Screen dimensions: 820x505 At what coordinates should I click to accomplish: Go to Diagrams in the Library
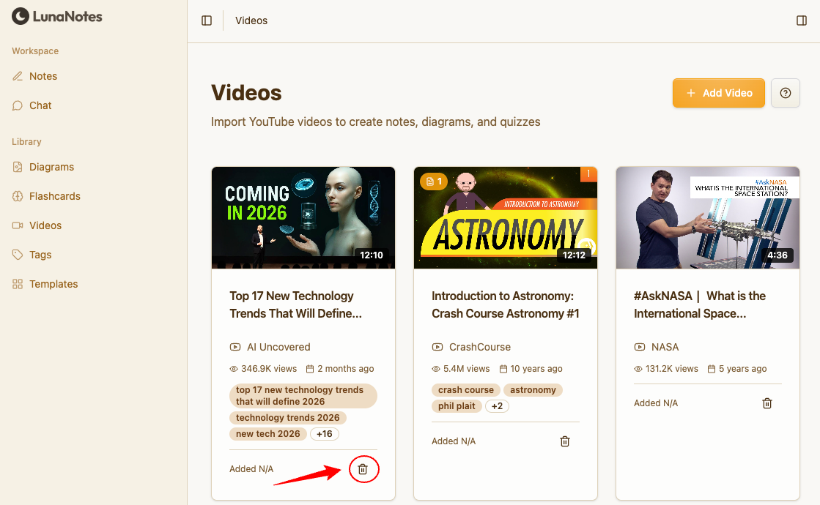[51, 167]
